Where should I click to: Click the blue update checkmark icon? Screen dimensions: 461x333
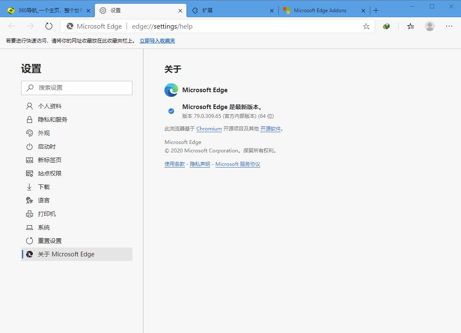coord(171,111)
